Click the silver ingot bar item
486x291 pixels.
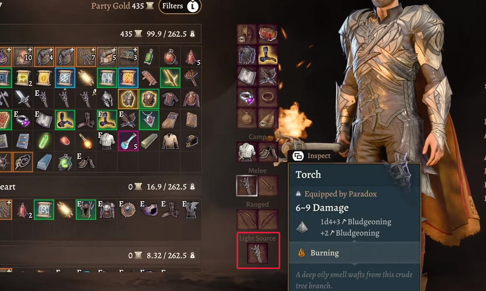pyautogui.click(x=44, y=162)
